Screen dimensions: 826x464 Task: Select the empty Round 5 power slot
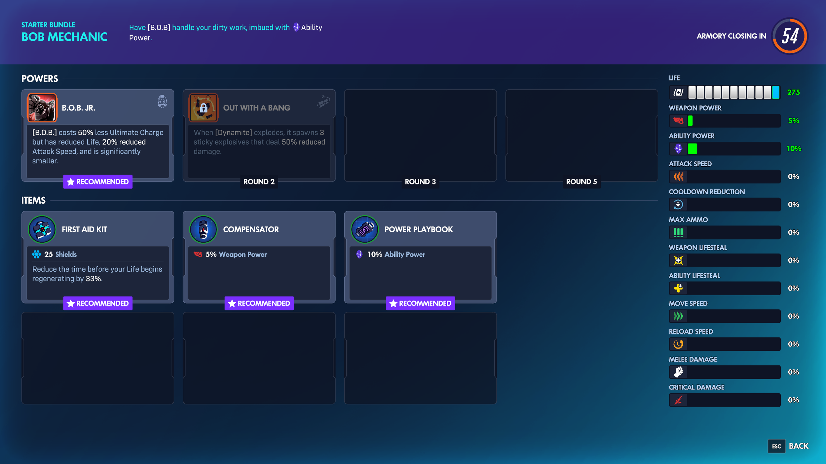coord(582,135)
